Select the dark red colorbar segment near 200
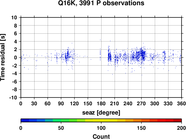This screenshot has height=139, width=186. (x=177, y=120)
